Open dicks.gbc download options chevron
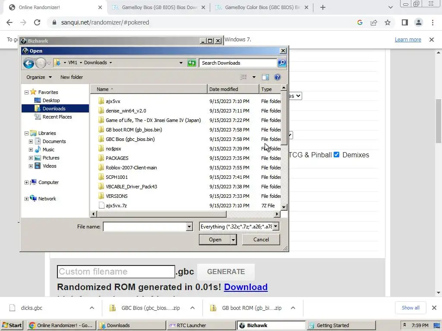The width and height of the screenshot is (442, 331). pos(92,308)
